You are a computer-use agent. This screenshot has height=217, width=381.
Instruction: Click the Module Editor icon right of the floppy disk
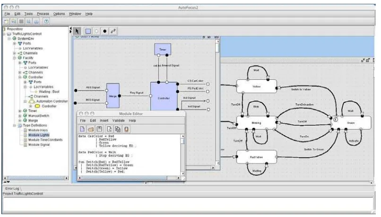click(109, 129)
